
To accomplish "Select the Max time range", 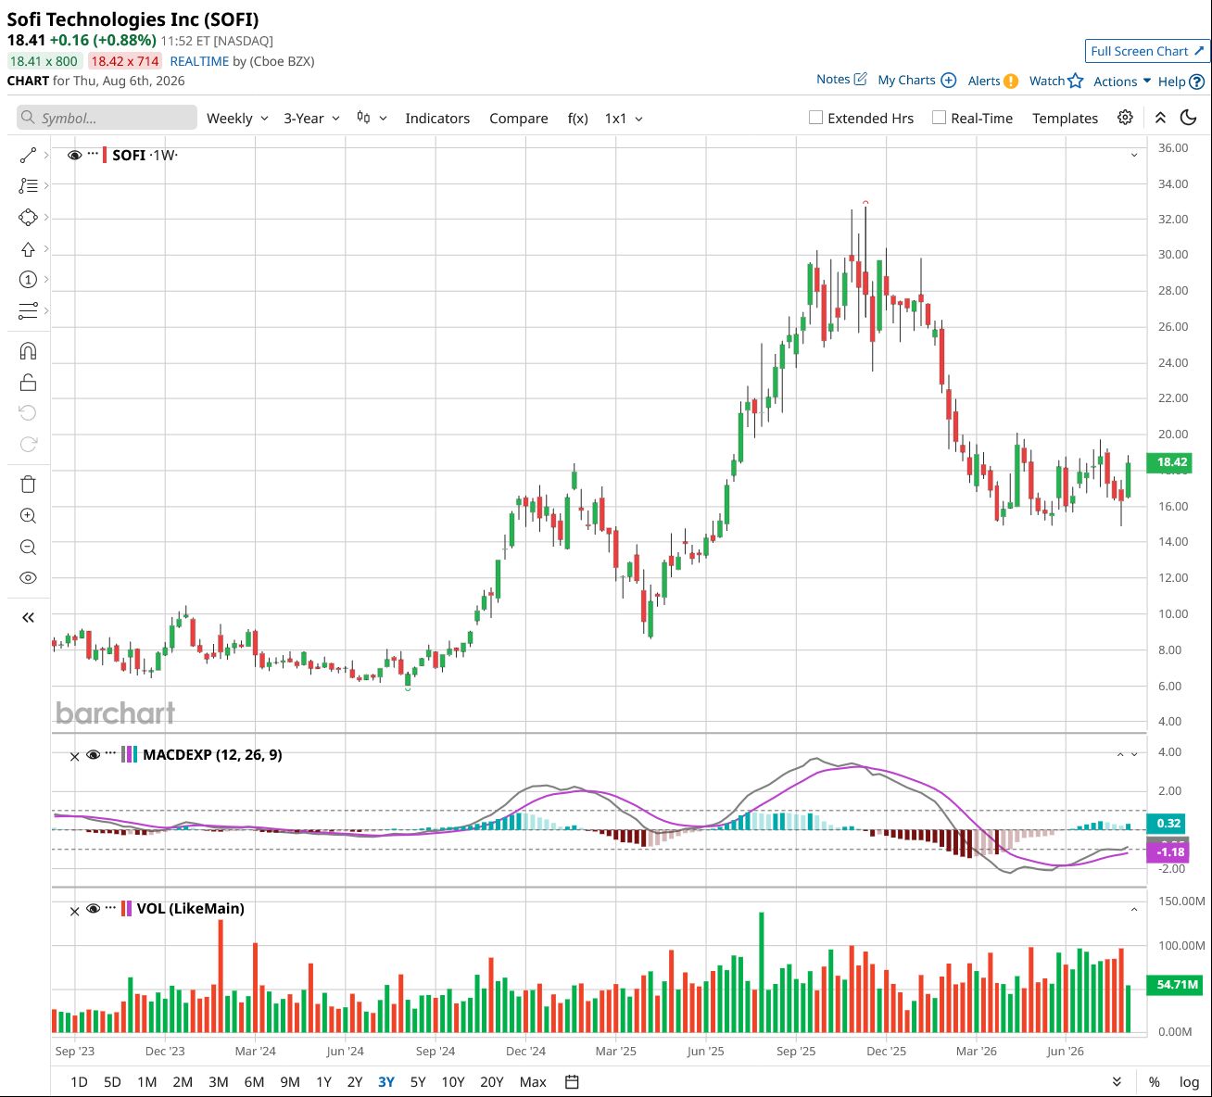I will [533, 1082].
